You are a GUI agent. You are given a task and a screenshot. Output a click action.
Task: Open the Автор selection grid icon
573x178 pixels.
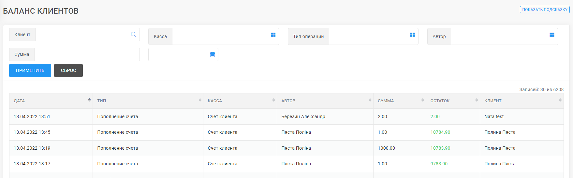pos(552,35)
